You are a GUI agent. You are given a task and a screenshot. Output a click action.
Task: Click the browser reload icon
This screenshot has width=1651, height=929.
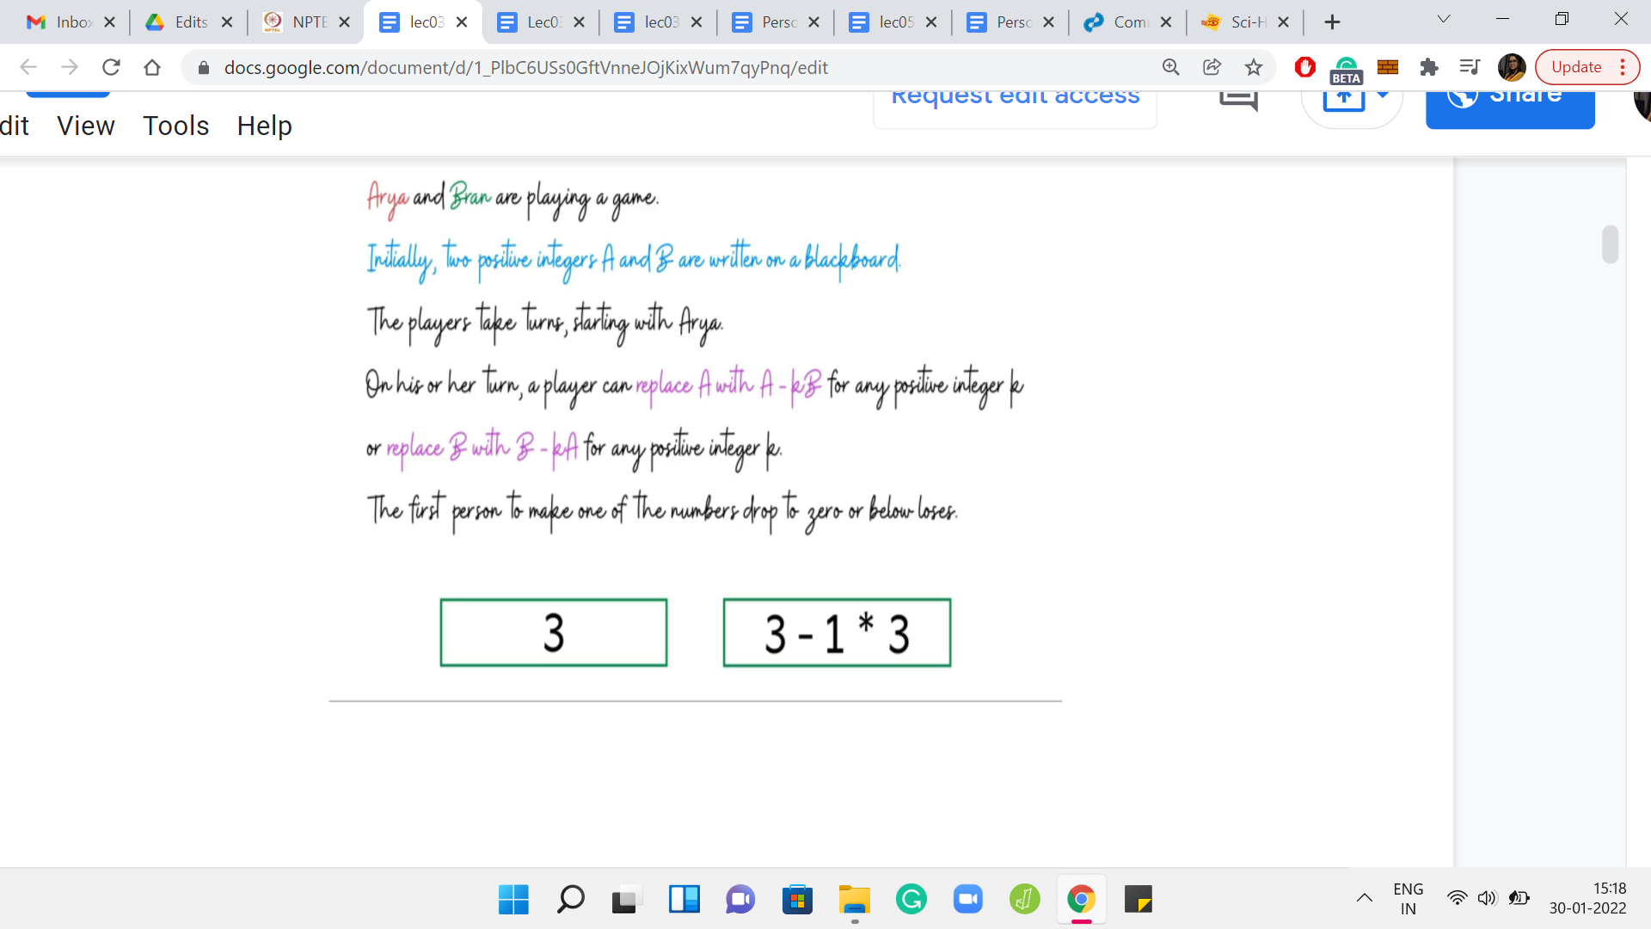pyautogui.click(x=111, y=67)
